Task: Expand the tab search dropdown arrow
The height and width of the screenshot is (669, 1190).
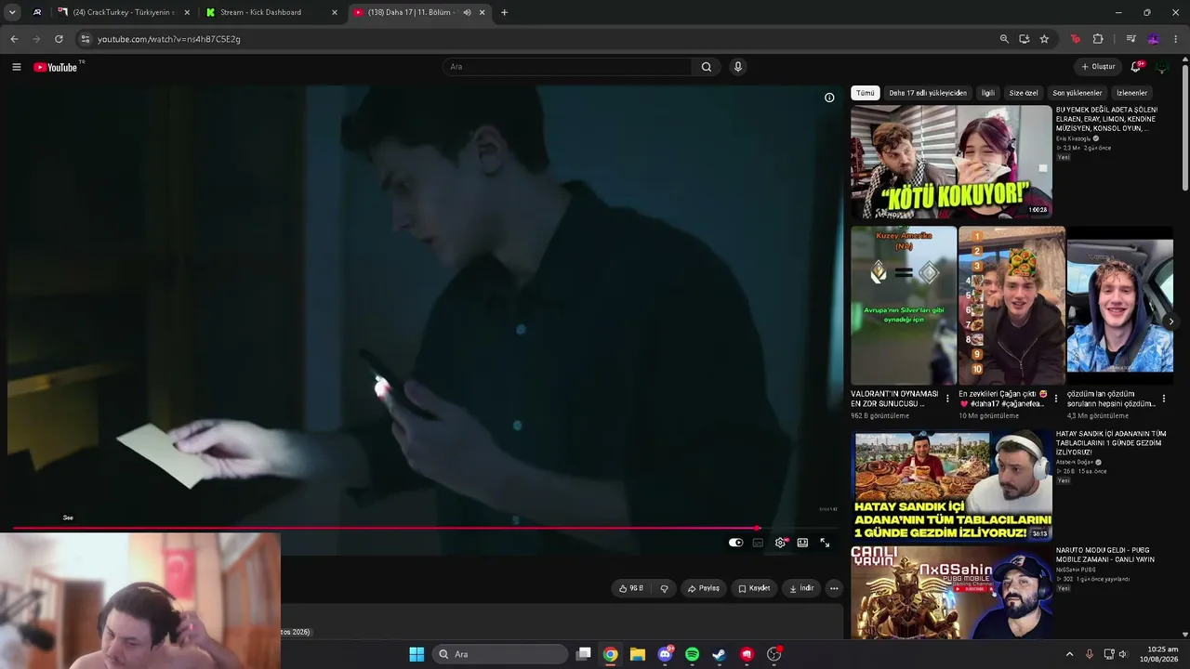Action: [x=12, y=13]
